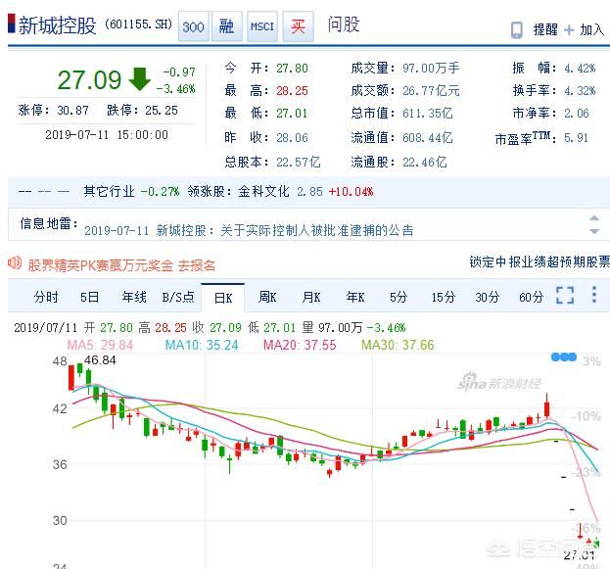610x569 pixels.
Task: Open the 新城控股 arrest announcement link
Action: coord(284,230)
